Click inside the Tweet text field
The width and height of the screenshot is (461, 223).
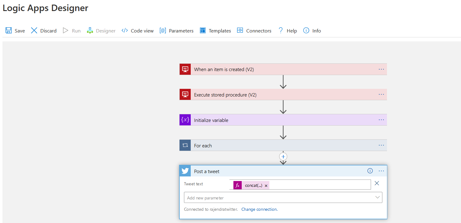[319, 185]
